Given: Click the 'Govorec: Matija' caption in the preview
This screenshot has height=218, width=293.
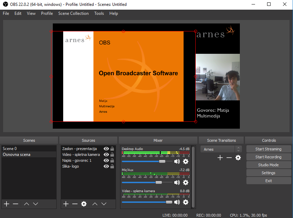Looking at the screenshot, I should click(213, 110).
